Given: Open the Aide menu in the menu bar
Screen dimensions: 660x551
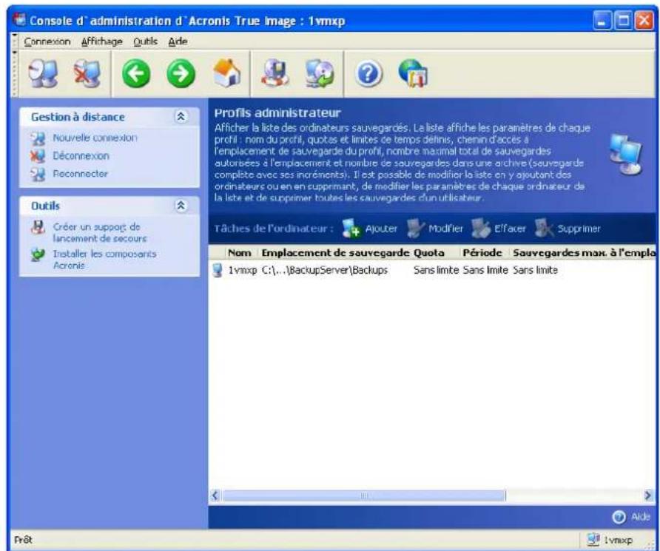Looking at the screenshot, I should 178,41.
